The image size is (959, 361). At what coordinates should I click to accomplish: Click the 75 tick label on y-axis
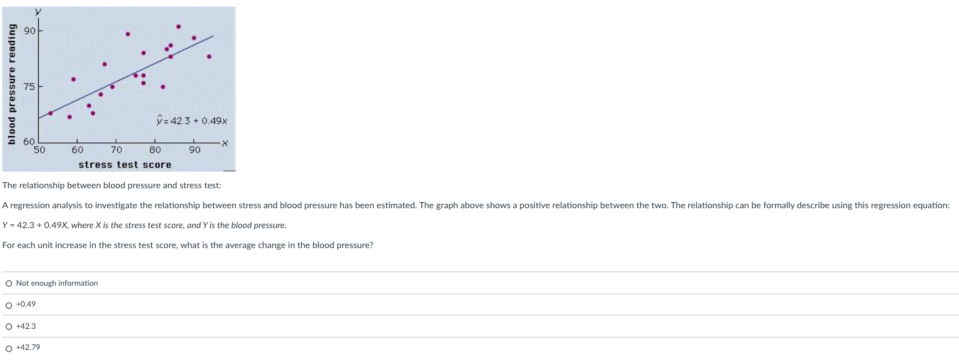pyautogui.click(x=29, y=86)
